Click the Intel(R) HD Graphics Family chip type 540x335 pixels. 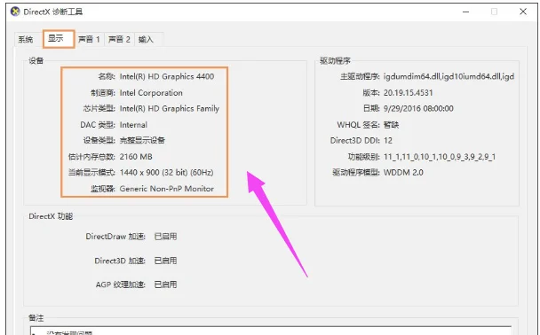point(169,109)
